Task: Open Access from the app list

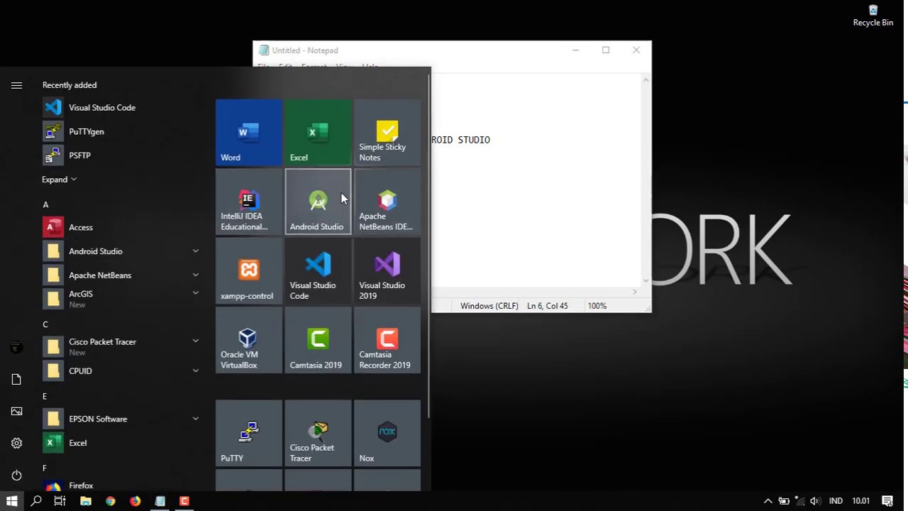Action: [x=122, y=227]
